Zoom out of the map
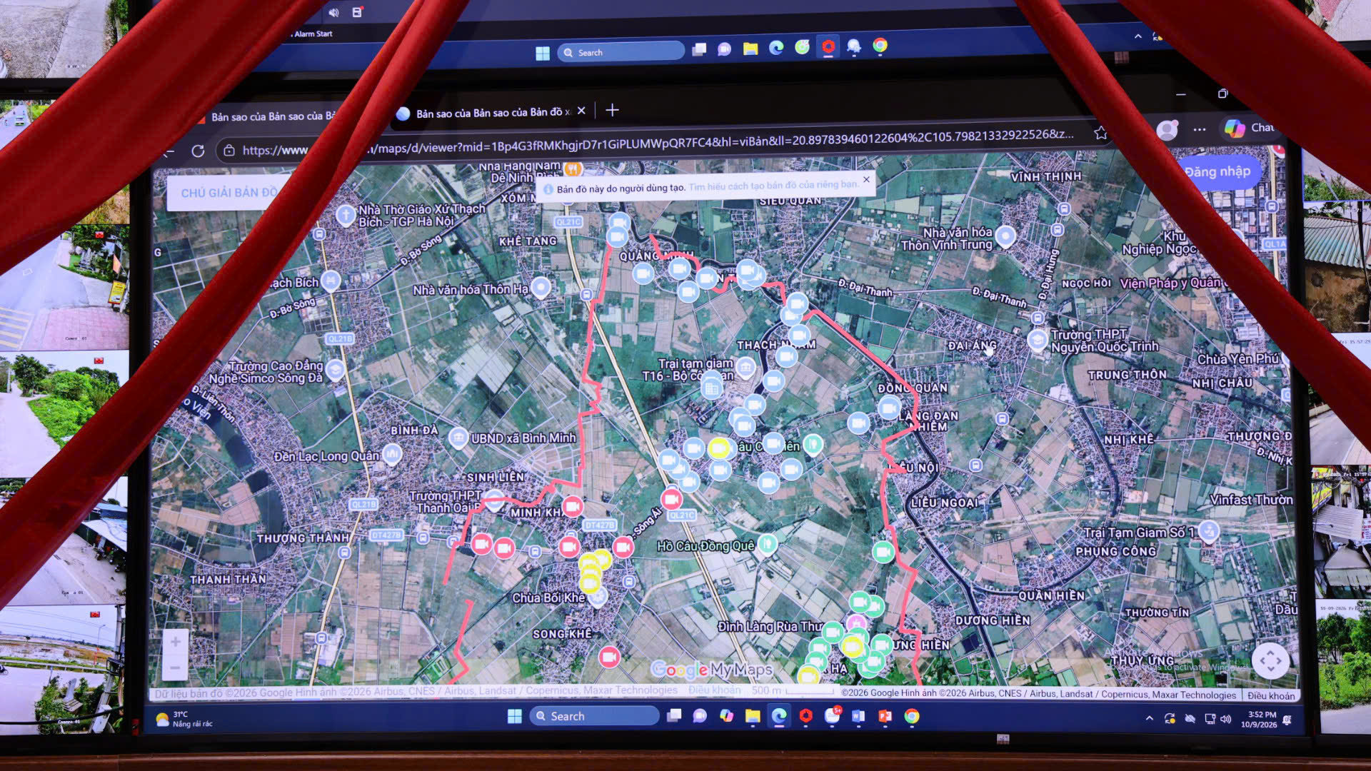This screenshot has width=1371, height=771. (x=175, y=667)
